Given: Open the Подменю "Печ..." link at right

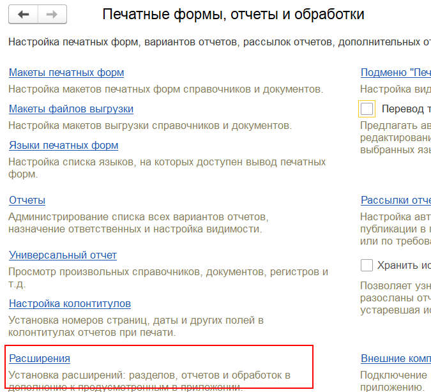Looking at the screenshot, I should coord(395,73).
